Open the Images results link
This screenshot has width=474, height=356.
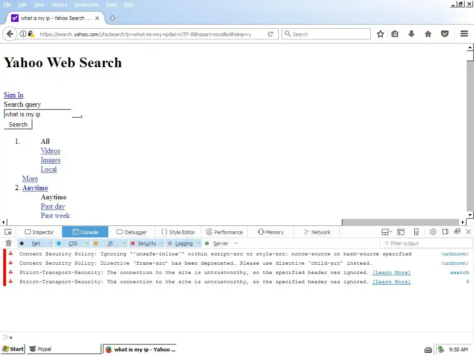[50, 160]
